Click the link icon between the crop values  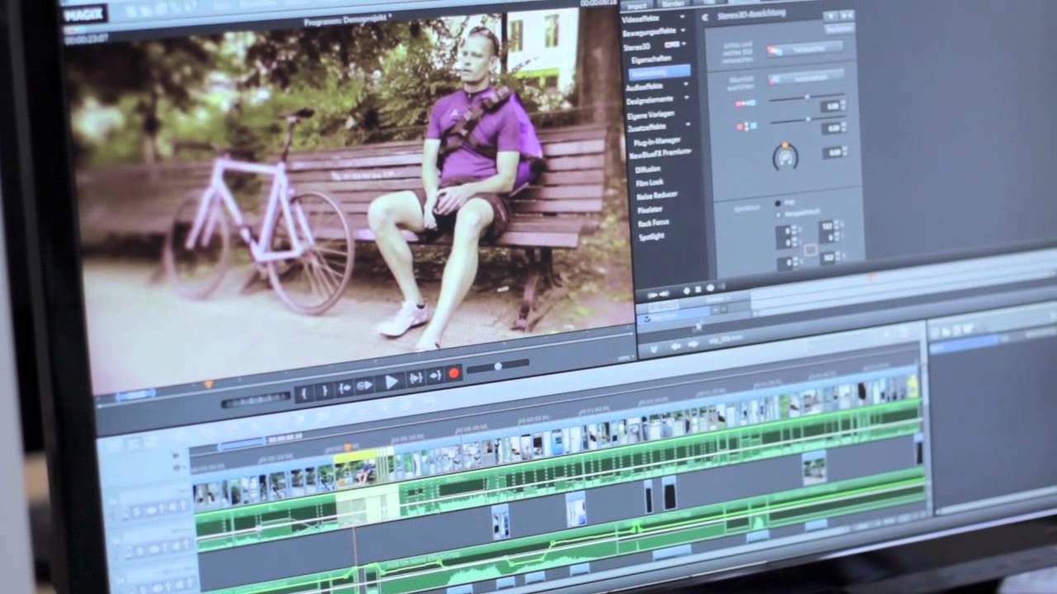pos(810,249)
